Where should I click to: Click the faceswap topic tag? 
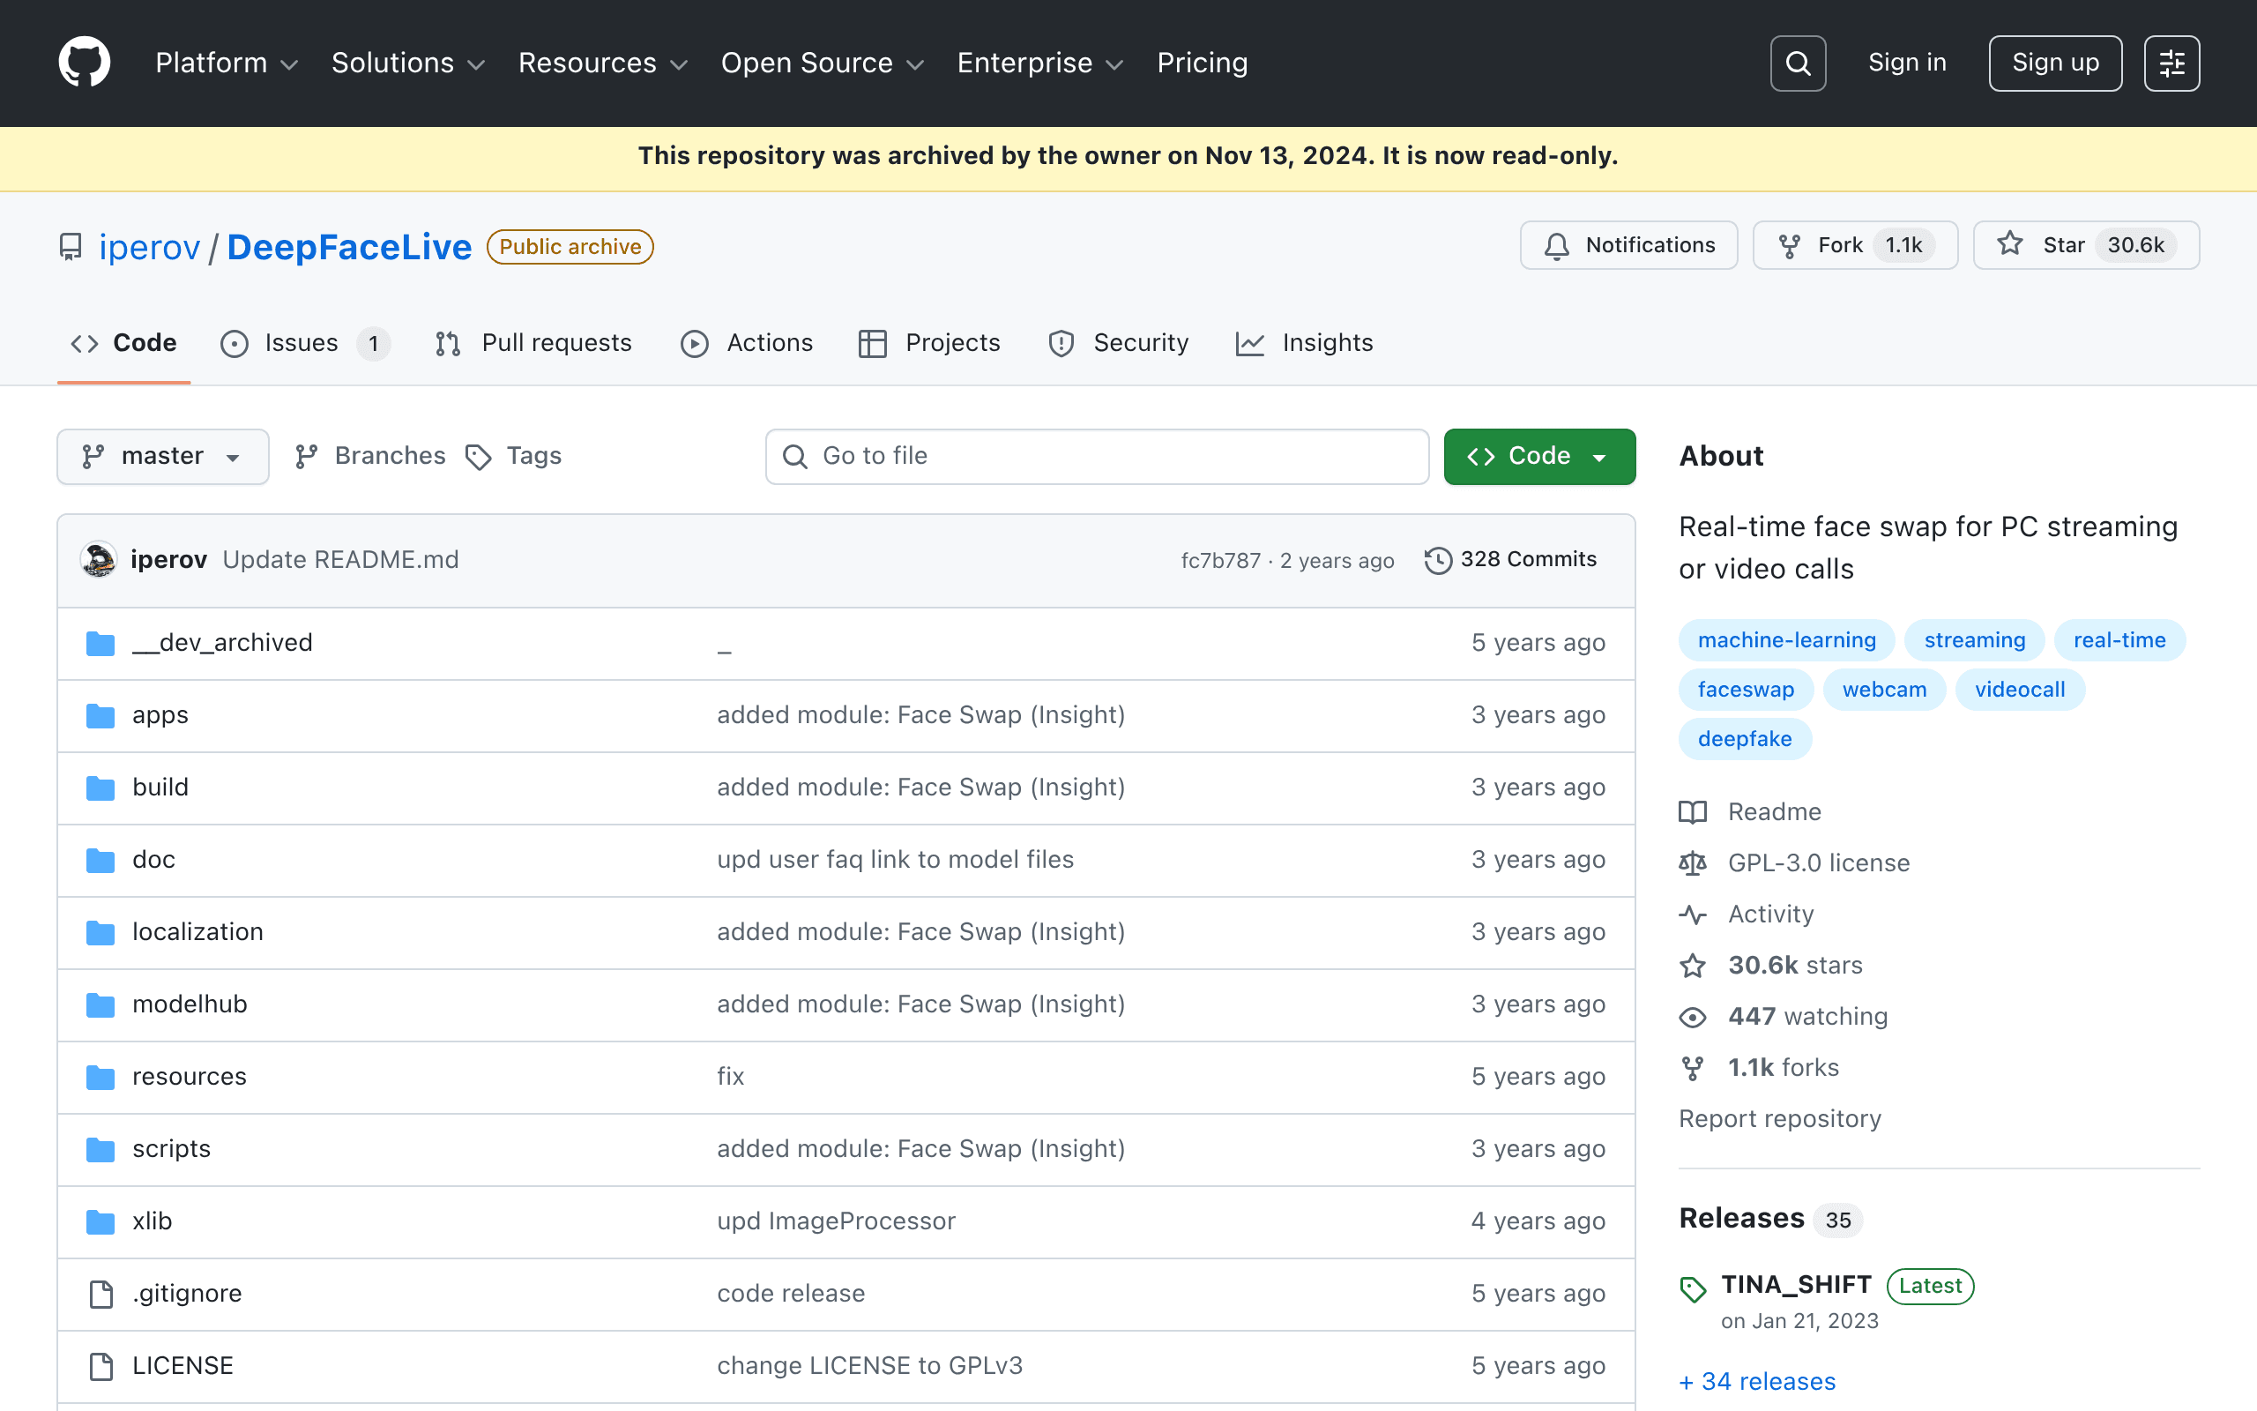tap(1745, 690)
